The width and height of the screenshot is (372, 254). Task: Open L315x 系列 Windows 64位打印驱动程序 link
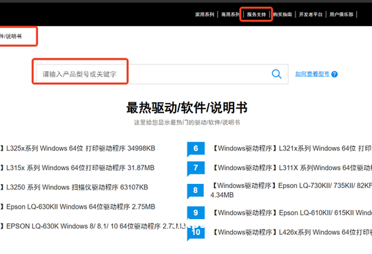click(x=77, y=168)
